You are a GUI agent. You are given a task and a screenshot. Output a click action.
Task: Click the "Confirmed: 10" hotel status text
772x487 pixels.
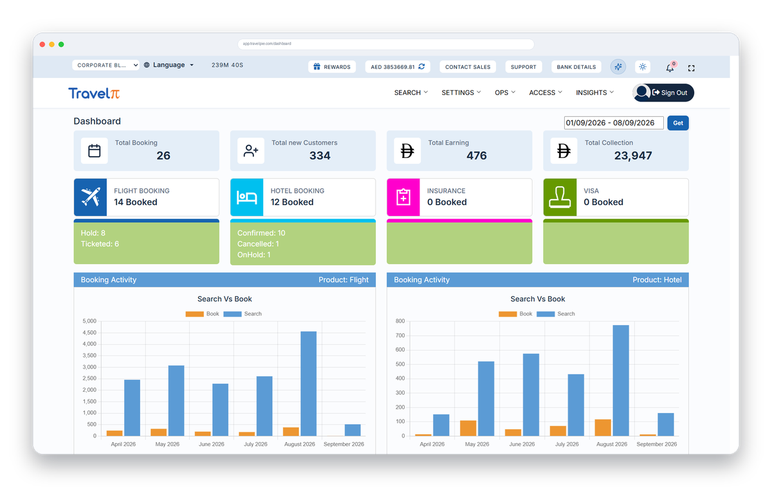(261, 233)
